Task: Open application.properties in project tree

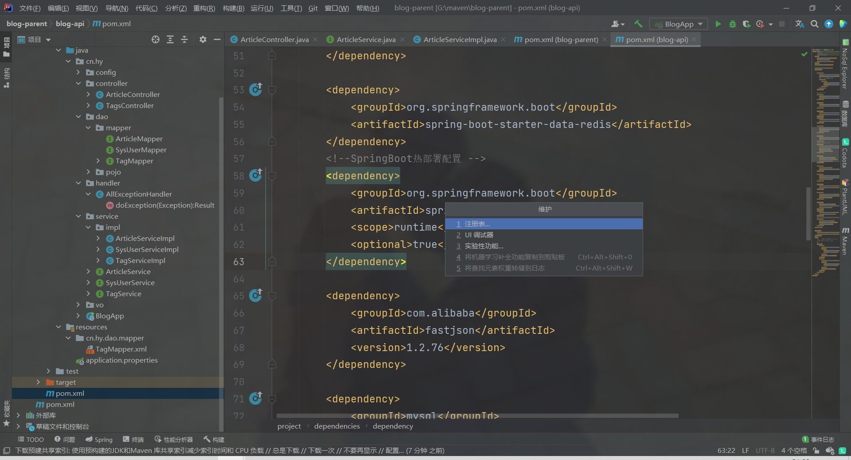Action: click(x=121, y=360)
